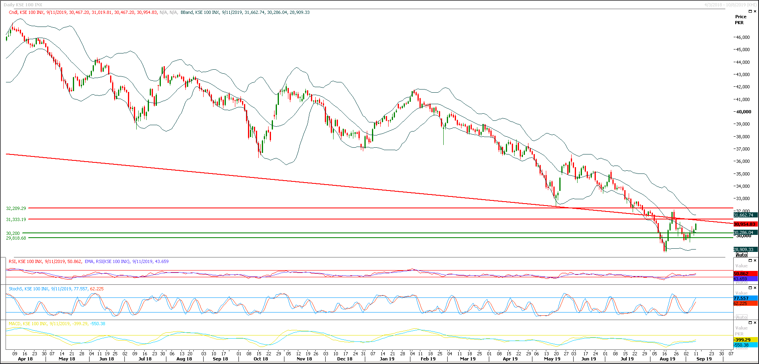Close the MACD indicator panel
The image size is (759, 364).
[x=755, y=323]
